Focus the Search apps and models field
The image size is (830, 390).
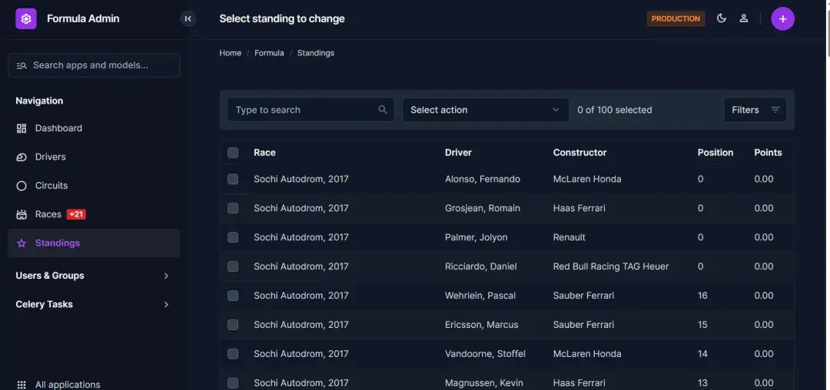click(94, 65)
